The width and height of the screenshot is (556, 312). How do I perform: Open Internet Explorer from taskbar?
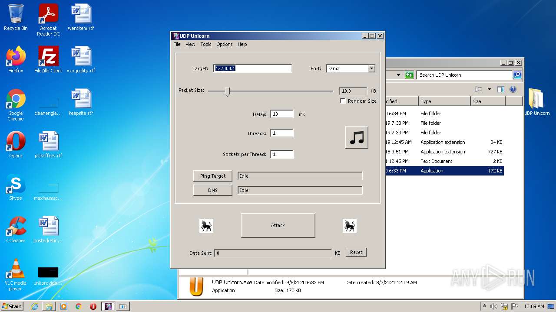[34, 306]
